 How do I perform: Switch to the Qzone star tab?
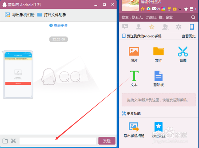[152, 27]
